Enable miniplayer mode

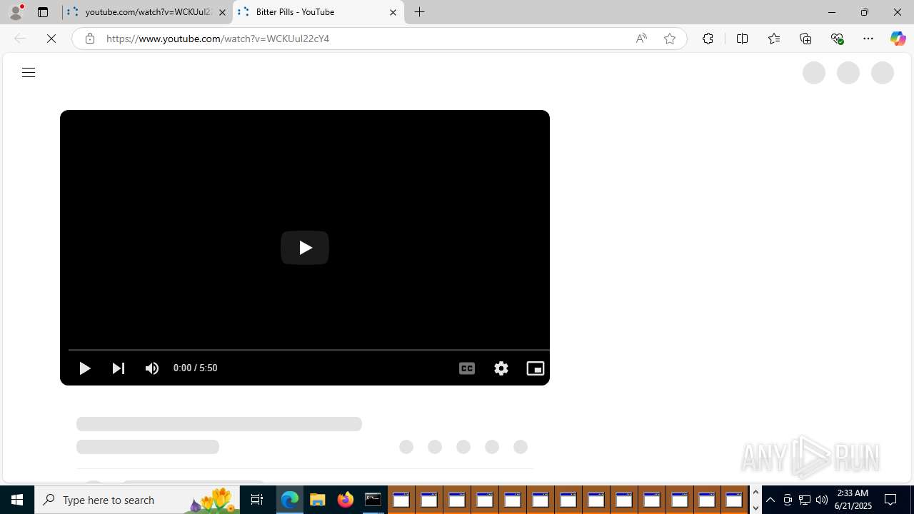tap(535, 368)
